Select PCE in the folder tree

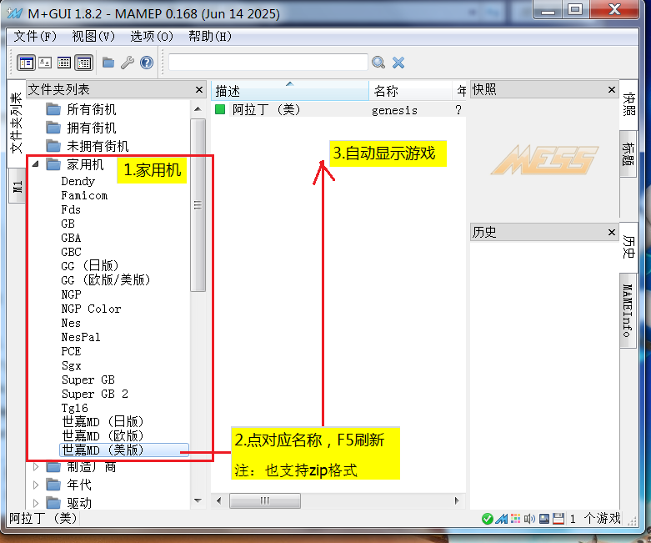(x=71, y=351)
